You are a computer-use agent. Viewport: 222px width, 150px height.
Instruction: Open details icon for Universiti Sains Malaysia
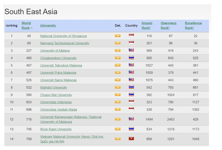pos(118,80)
